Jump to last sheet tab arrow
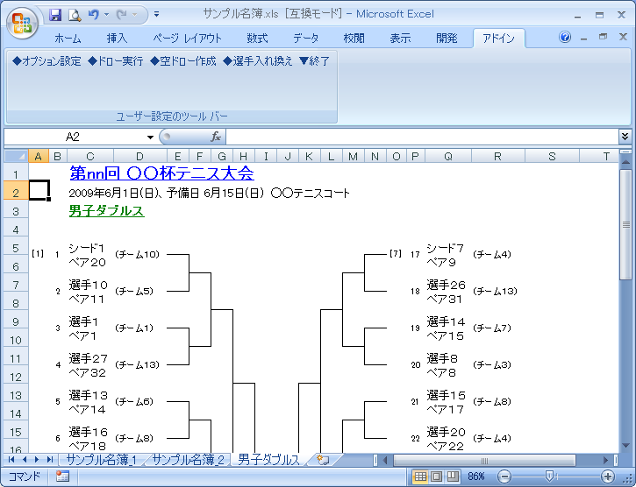 point(50,460)
